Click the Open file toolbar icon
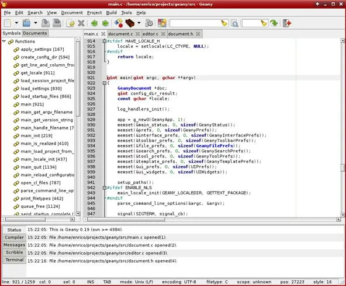This screenshot has width=346, height=286. click(27, 23)
